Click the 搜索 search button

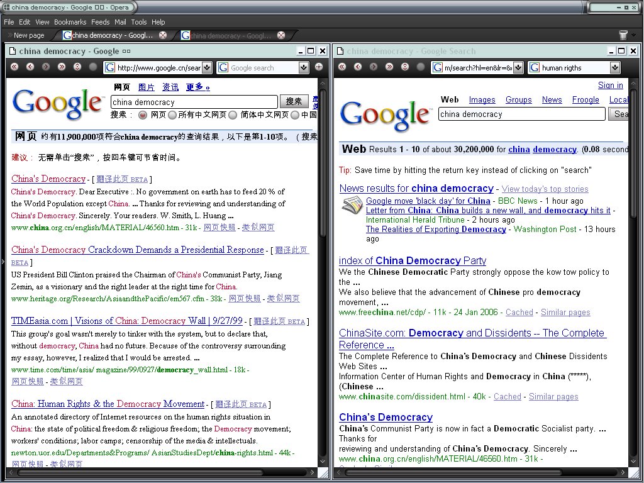point(294,101)
